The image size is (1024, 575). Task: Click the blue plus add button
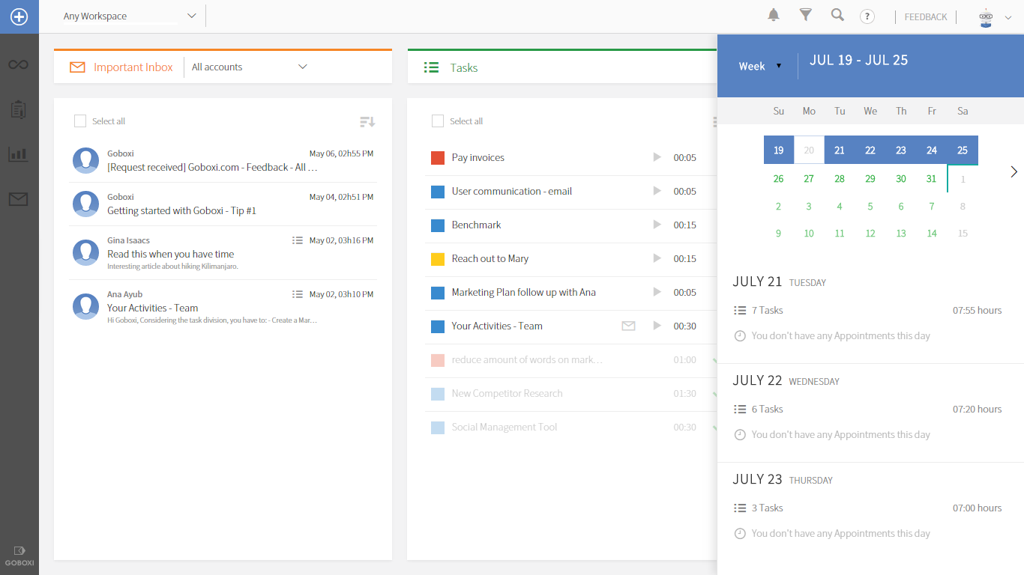pos(19,16)
